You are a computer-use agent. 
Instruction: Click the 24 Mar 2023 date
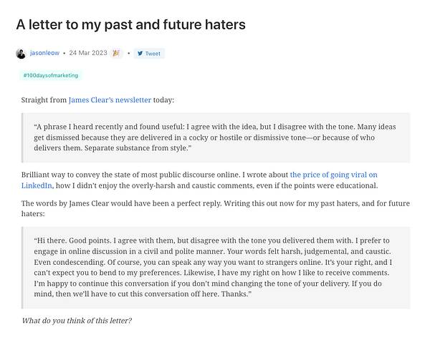tap(88, 53)
